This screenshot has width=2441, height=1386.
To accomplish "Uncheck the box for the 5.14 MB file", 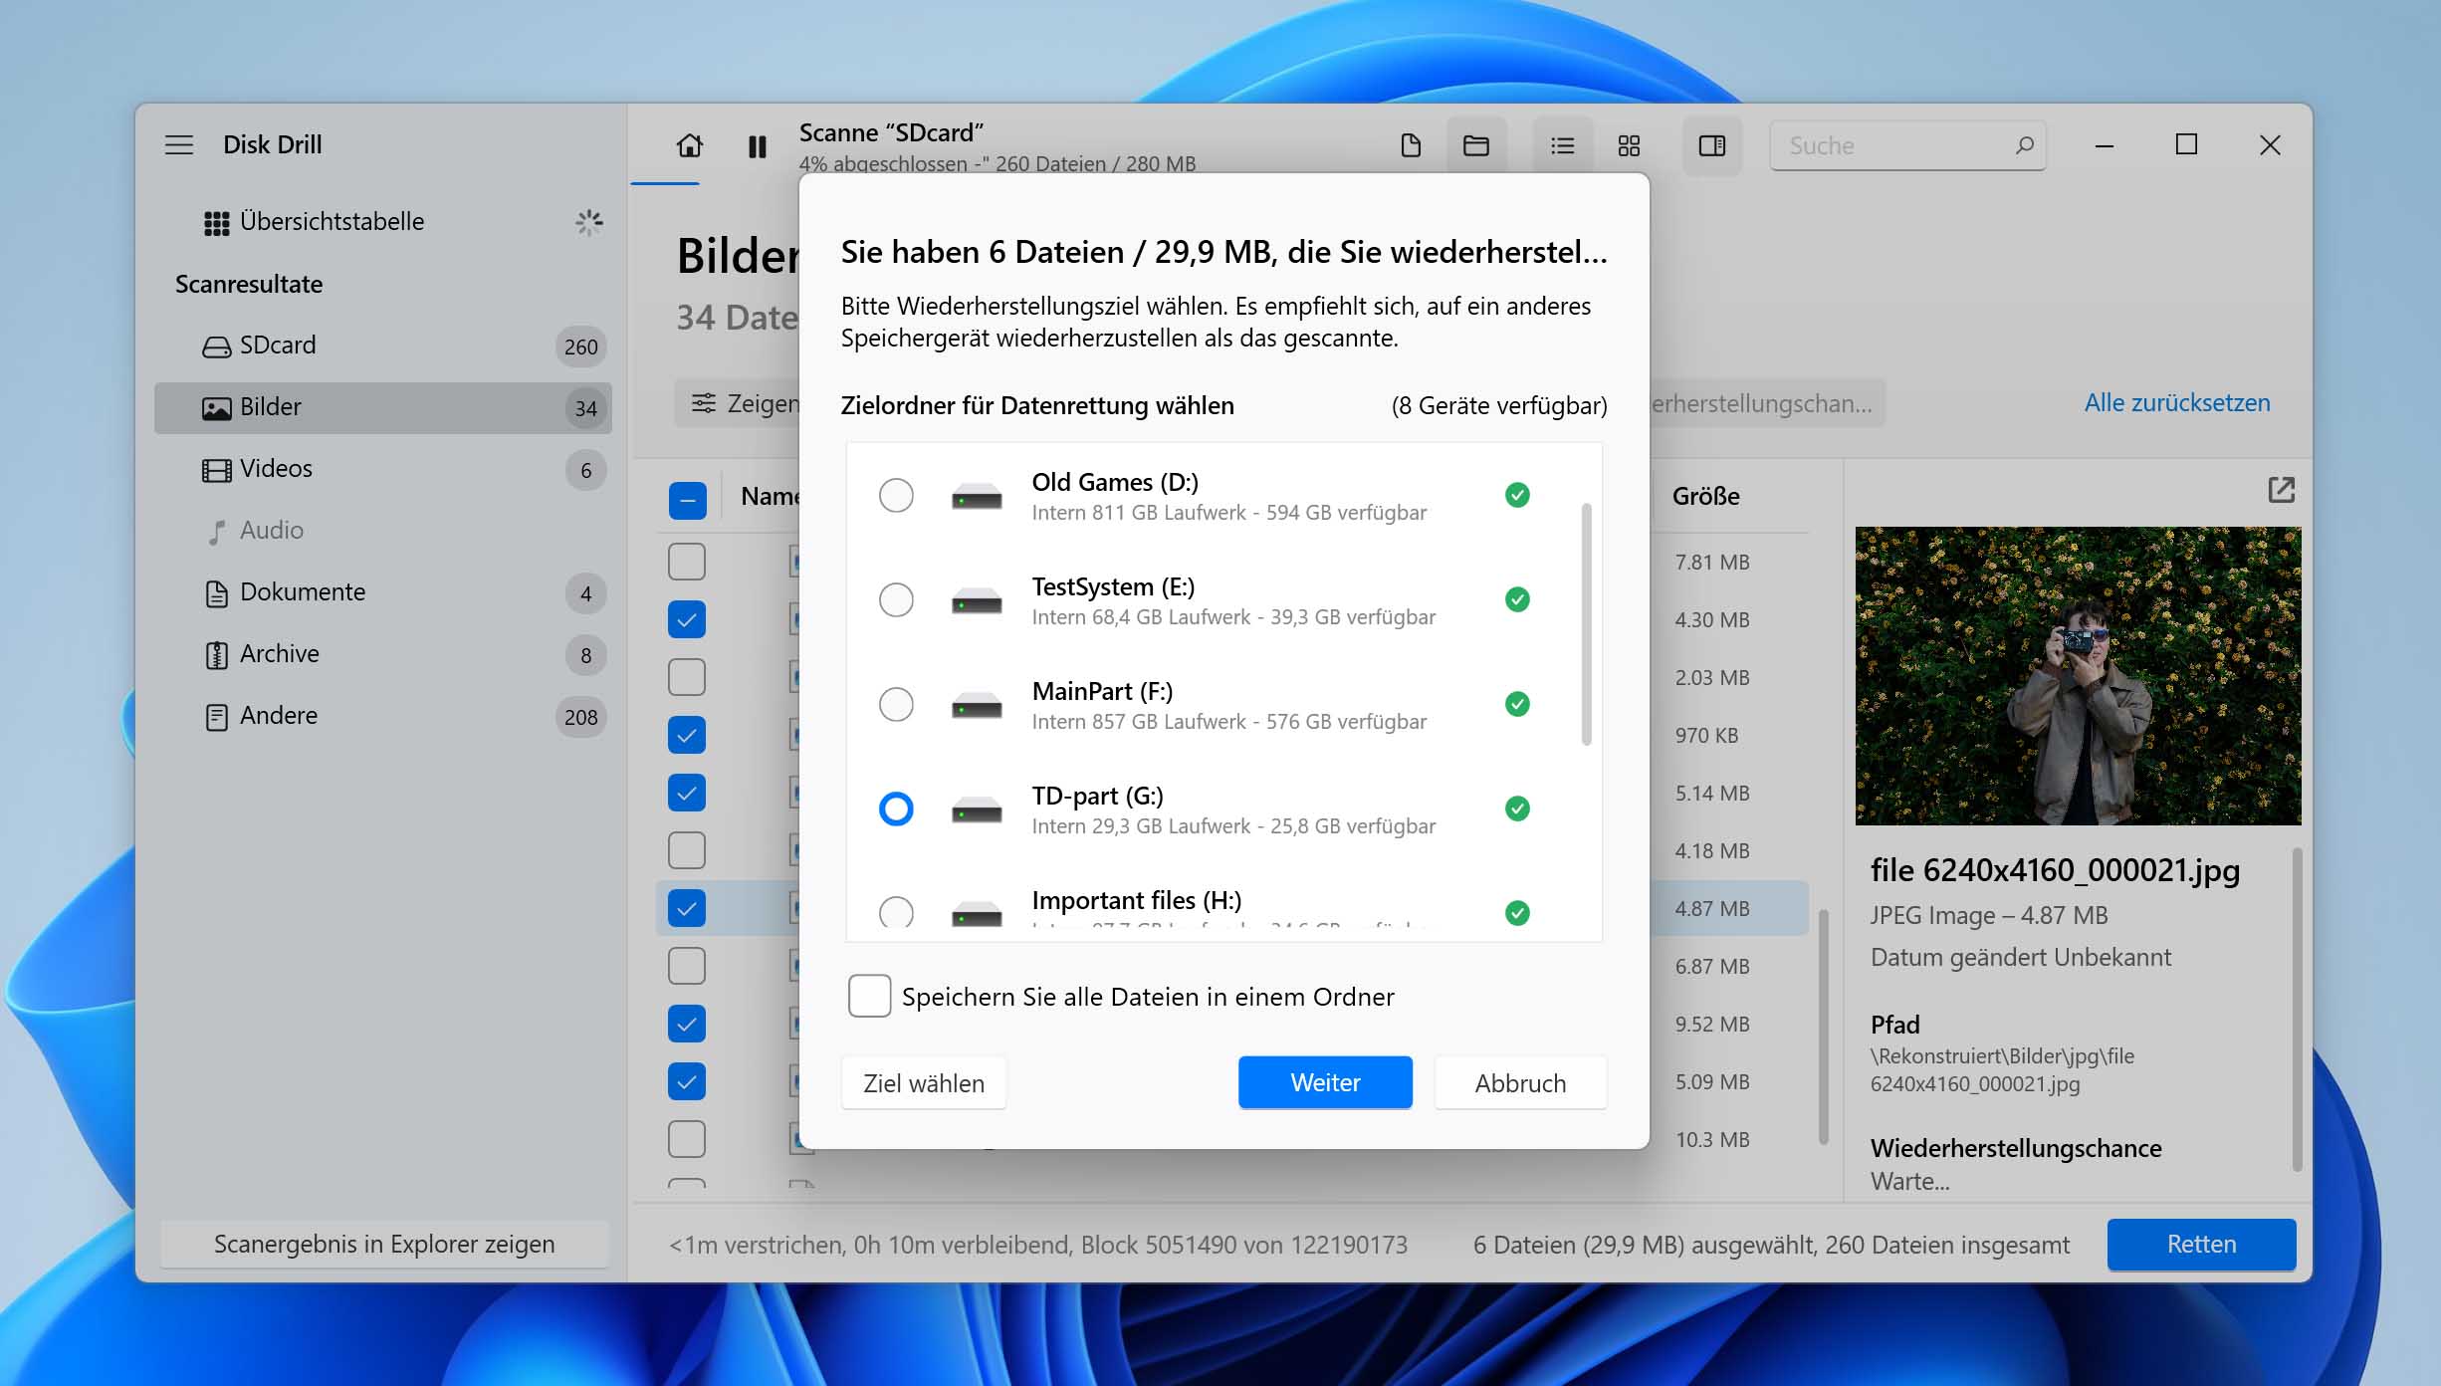I will [687, 793].
